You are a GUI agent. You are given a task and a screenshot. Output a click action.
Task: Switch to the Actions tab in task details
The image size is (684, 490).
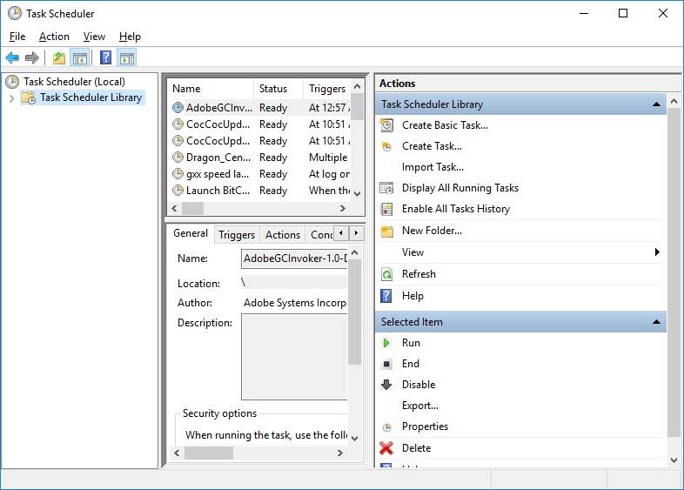pos(283,235)
